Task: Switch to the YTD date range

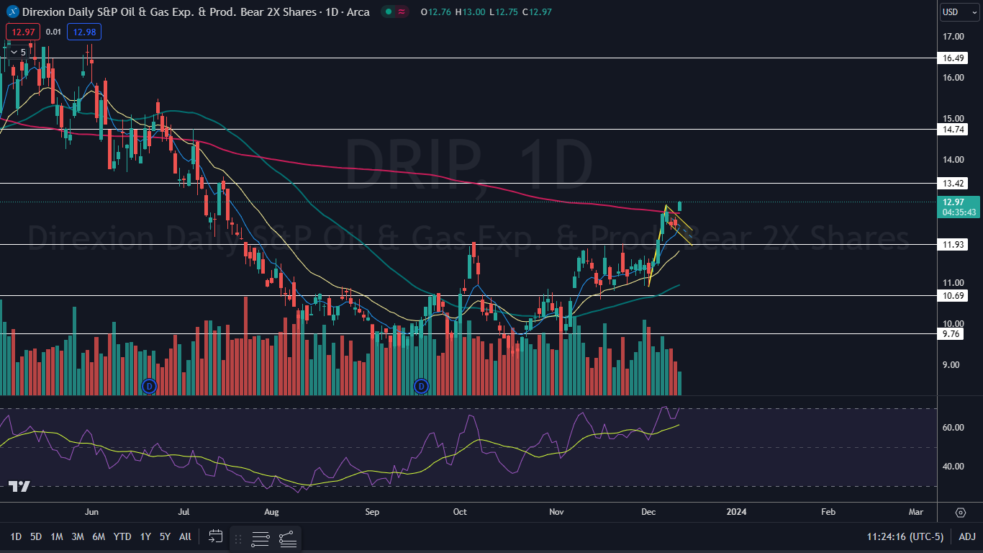Action: tap(122, 536)
